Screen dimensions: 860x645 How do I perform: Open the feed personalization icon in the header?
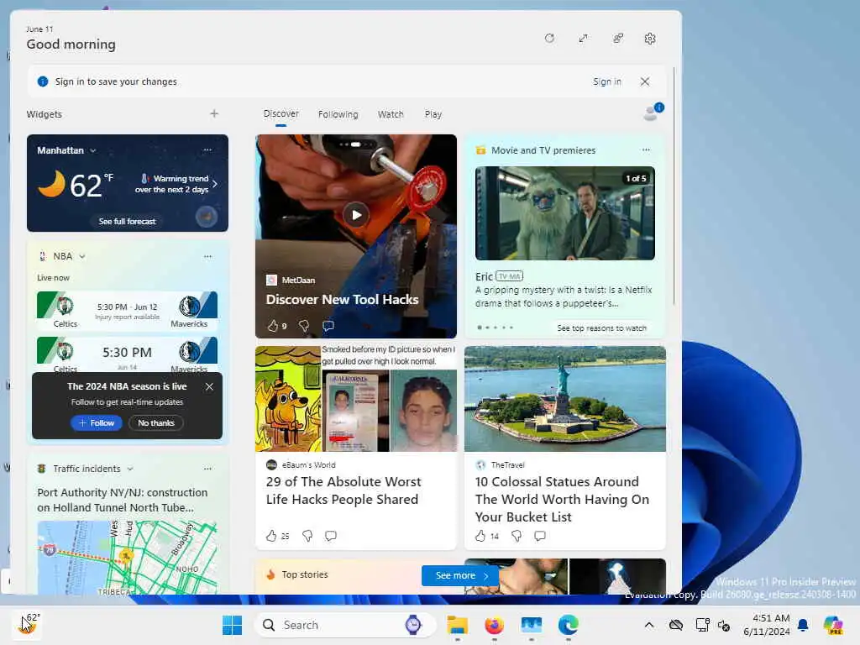[x=617, y=39]
